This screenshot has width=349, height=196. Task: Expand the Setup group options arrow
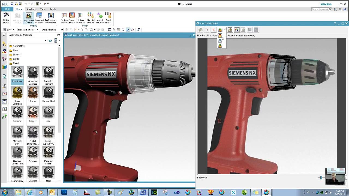point(111,26)
